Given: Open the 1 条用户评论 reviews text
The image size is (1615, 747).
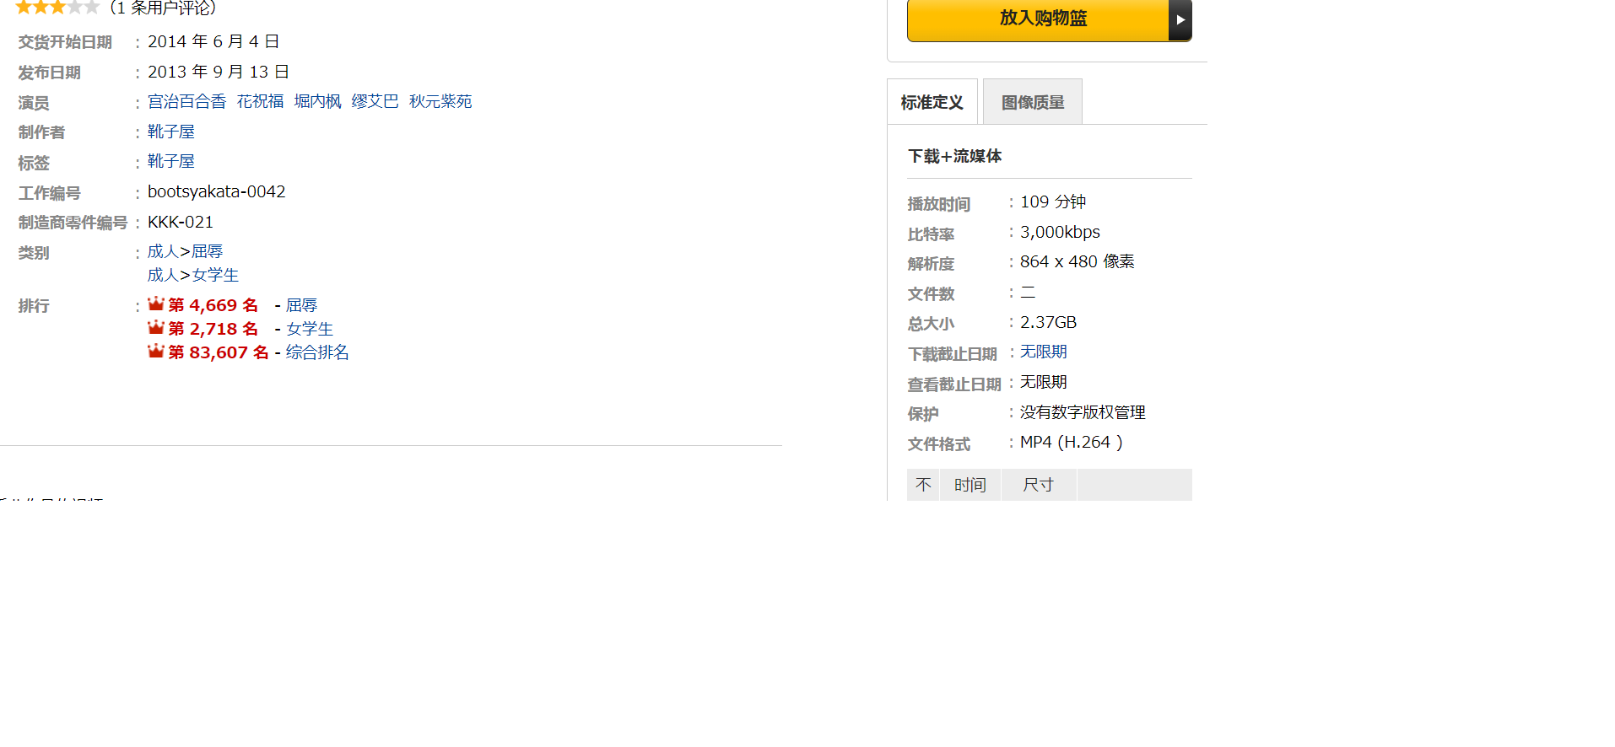Looking at the screenshot, I should coord(164,8).
